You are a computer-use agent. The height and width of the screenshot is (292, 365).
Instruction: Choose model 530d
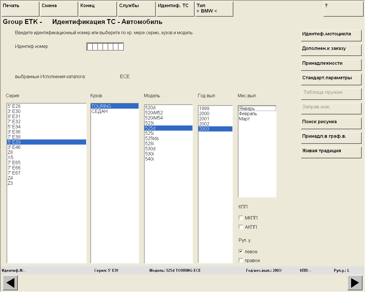tap(169, 149)
